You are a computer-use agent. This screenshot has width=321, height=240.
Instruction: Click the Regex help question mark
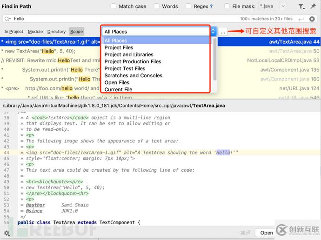point(211,7)
